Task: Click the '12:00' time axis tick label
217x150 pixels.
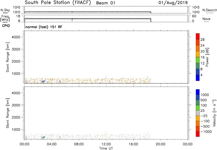Action: 106,144
